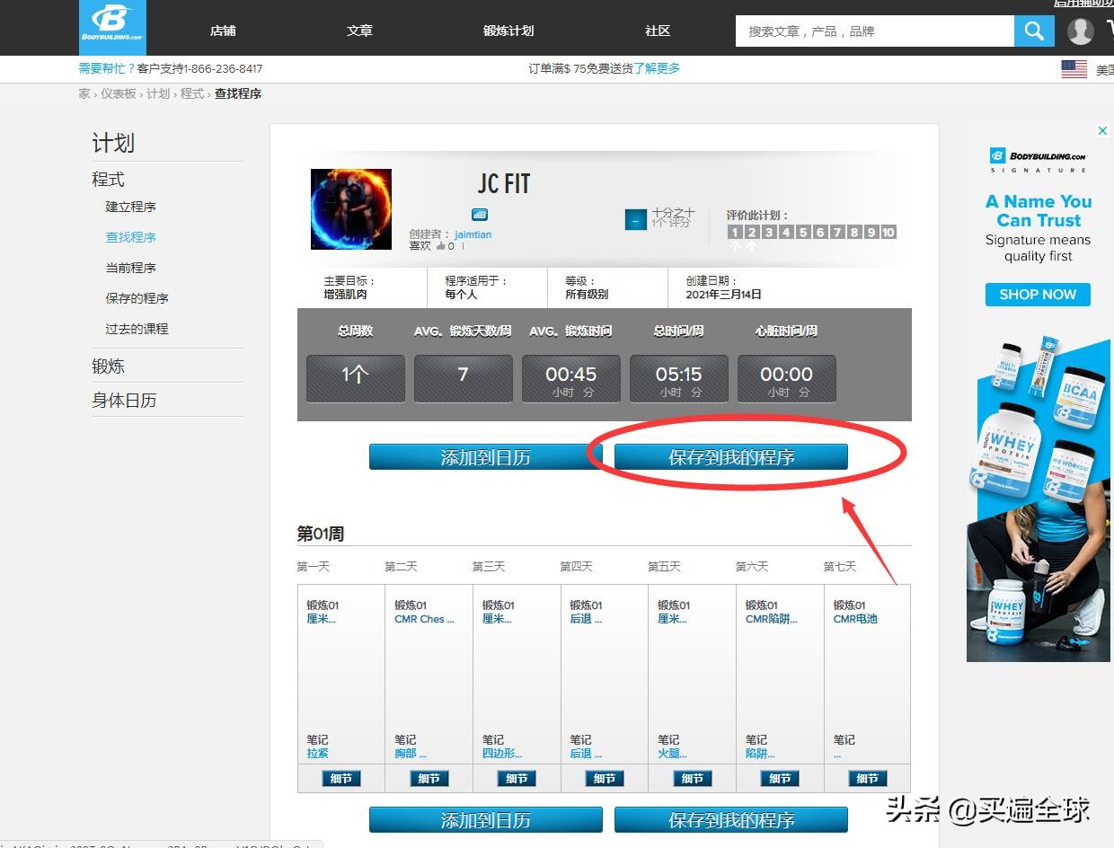Click the circled 保存到我的程序 button

(x=729, y=455)
